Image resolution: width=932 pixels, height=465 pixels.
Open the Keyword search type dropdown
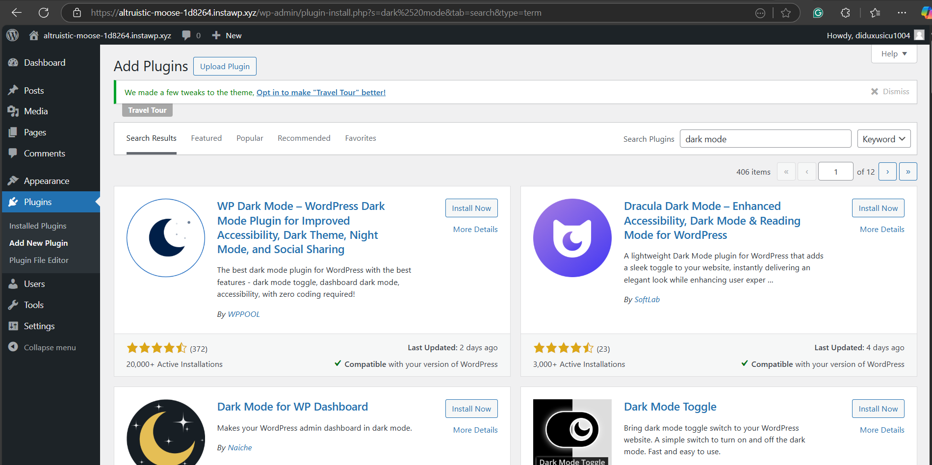884,139
